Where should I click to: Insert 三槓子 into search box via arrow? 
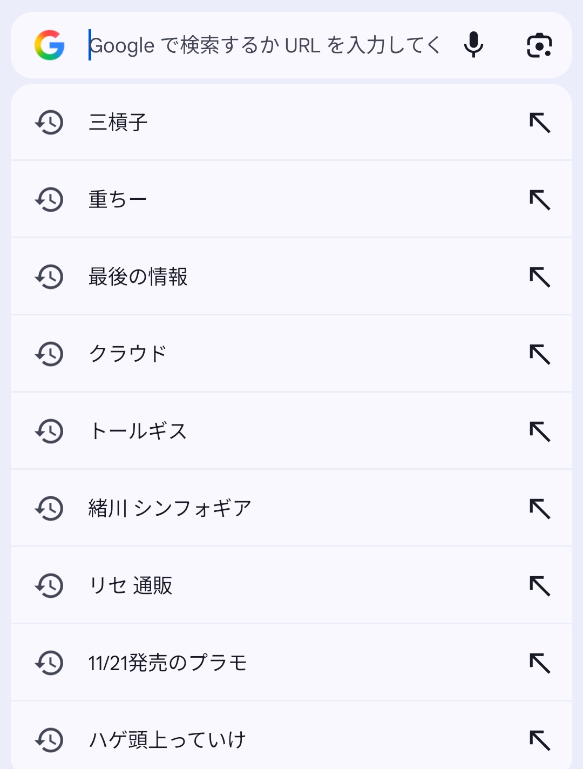tap(540, 123)
